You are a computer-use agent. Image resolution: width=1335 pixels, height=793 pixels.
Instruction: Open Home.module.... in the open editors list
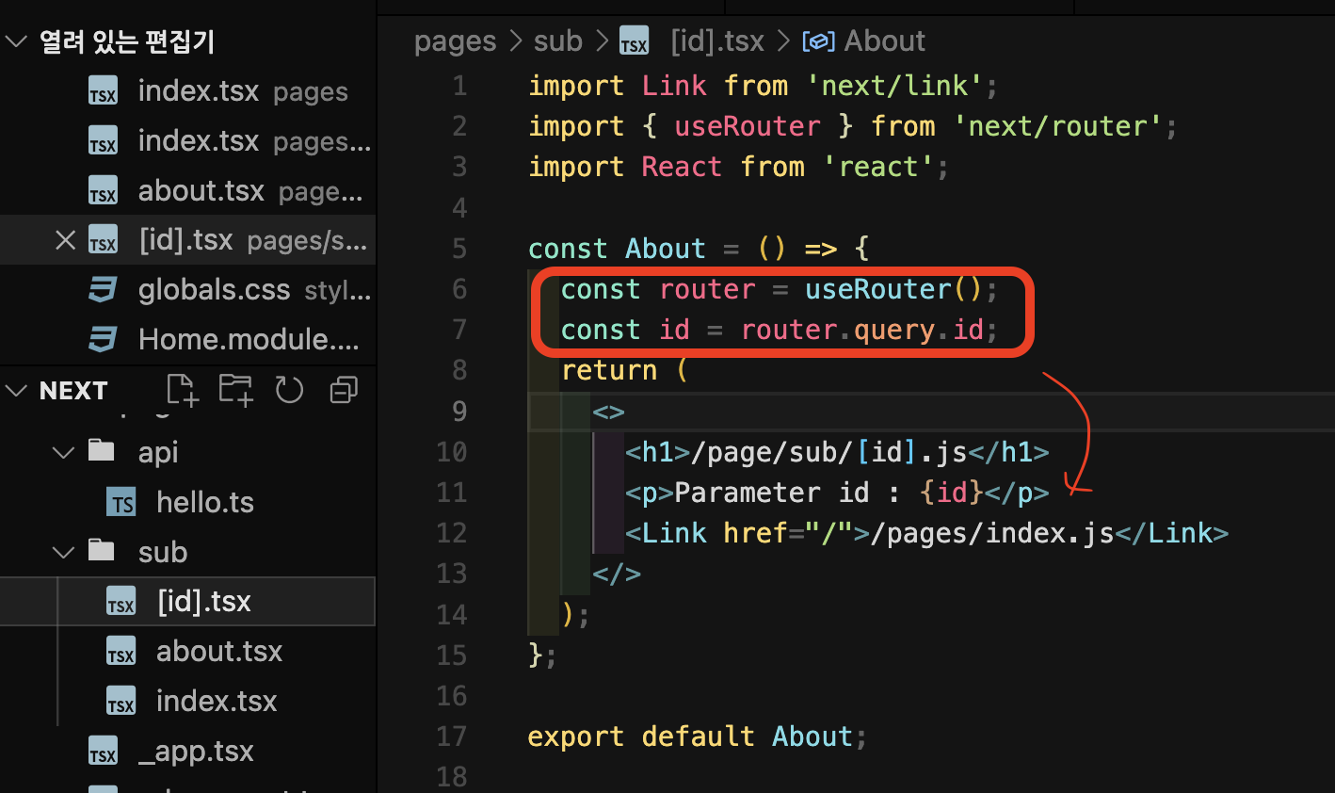[x=188, y=339]
